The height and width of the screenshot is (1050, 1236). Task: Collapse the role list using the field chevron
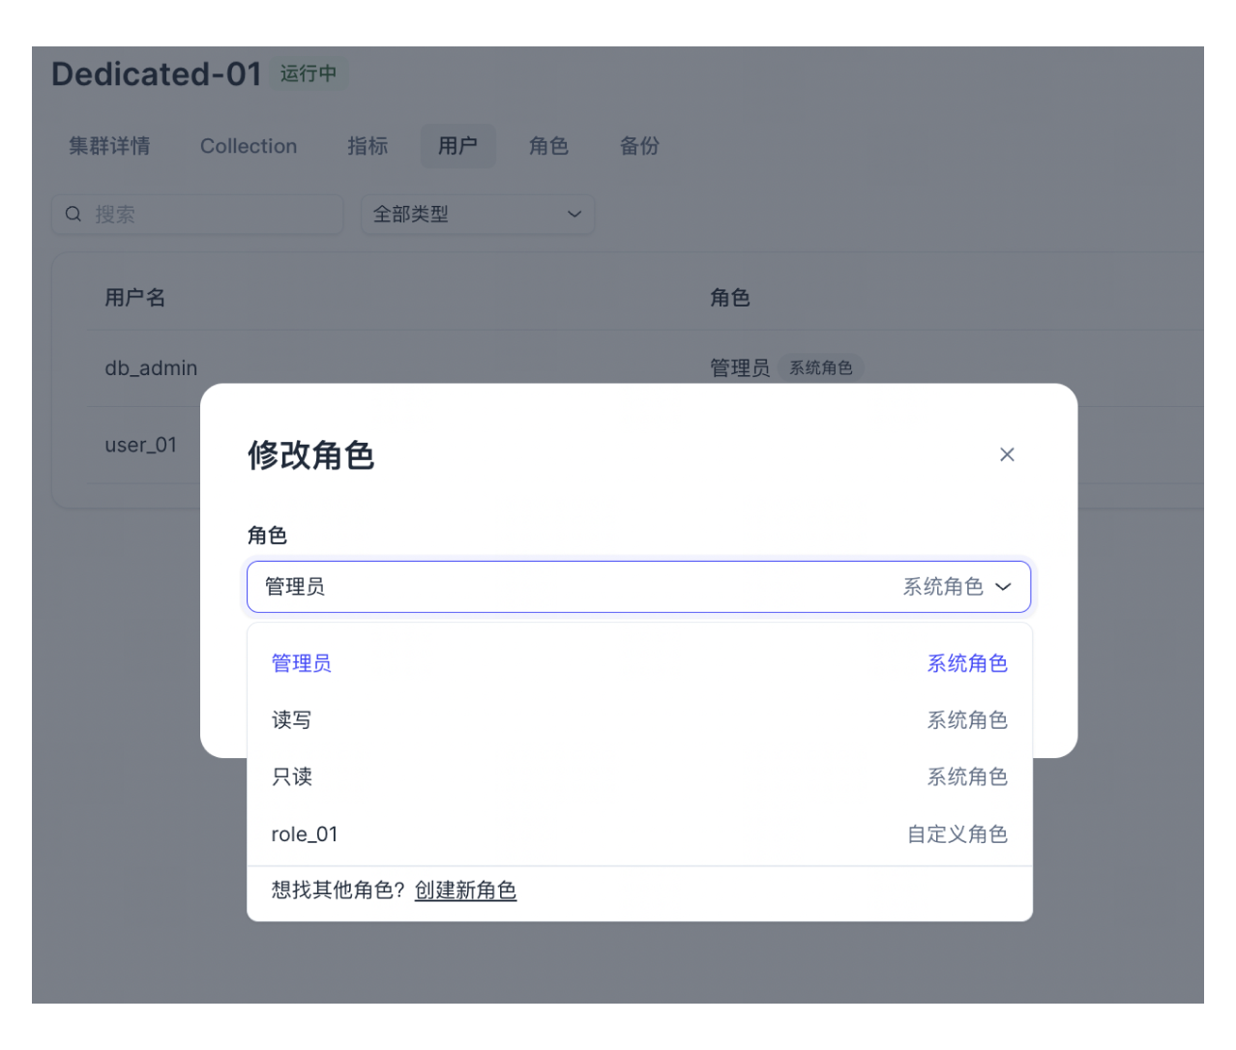1003,587
